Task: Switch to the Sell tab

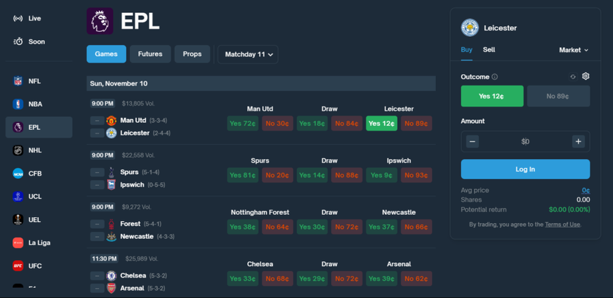Action: pos(488,50)
